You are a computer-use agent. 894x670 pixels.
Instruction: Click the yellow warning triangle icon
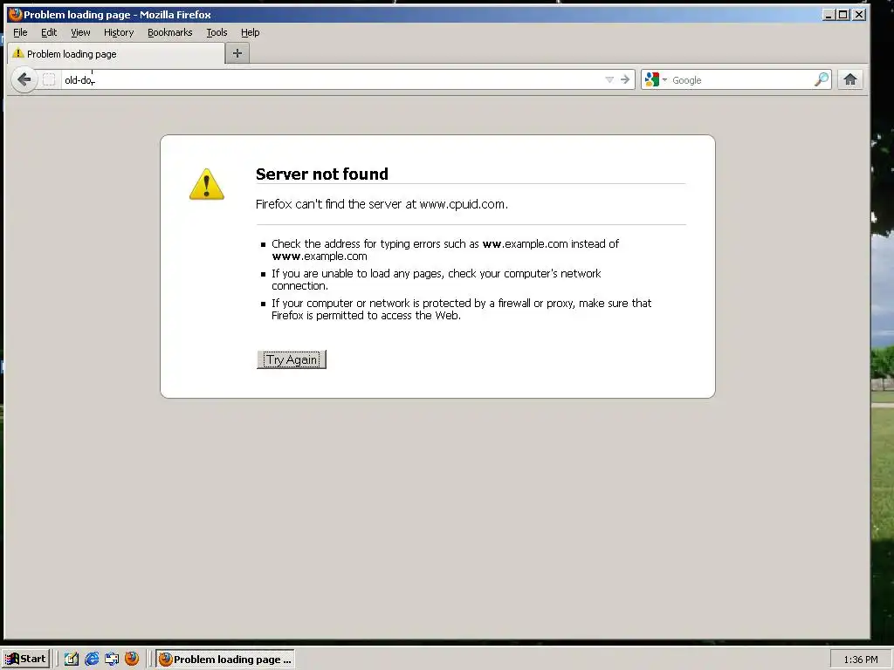[x=206, y=184]
